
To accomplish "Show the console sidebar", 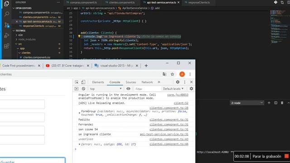I will 77,89.
